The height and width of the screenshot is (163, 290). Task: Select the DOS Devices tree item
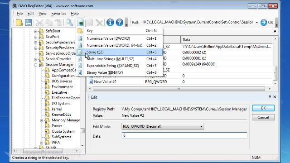pyautogui.click(x=62, y=81)
